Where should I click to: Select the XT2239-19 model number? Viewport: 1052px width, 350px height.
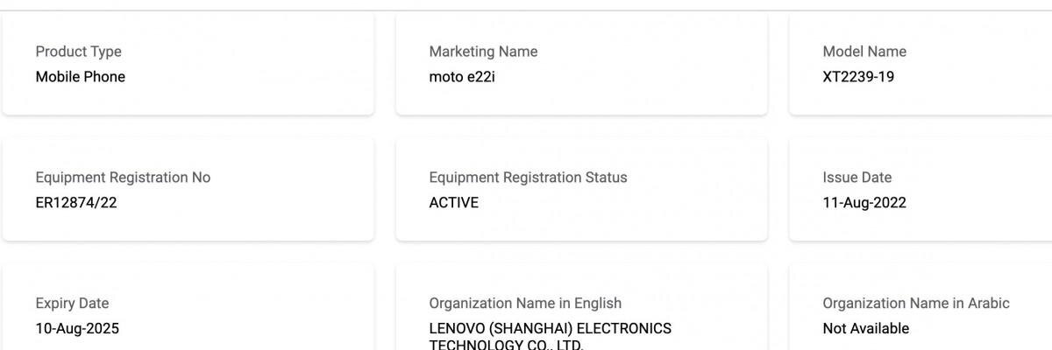858,77
